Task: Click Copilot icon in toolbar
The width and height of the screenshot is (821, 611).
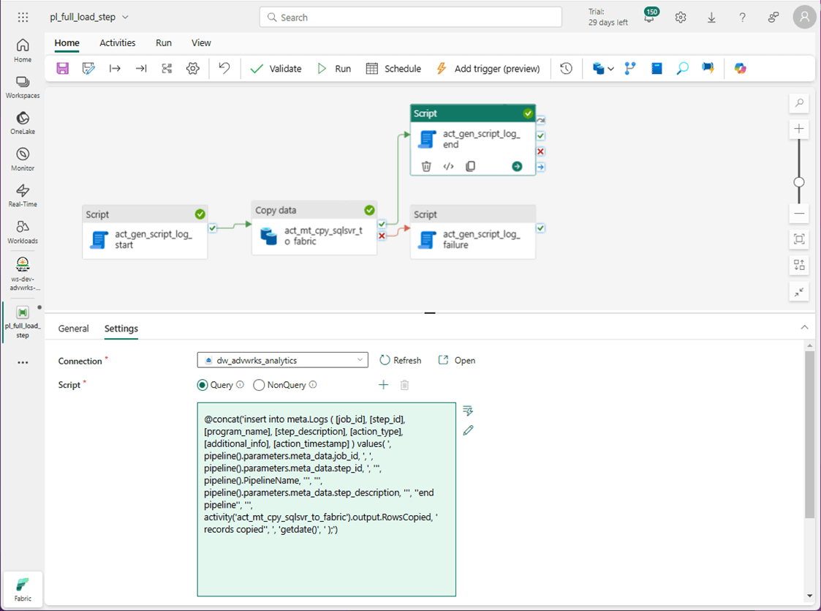Action: 740,69
